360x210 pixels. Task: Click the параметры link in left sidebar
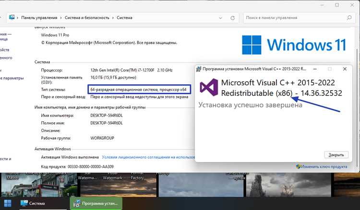12,78
